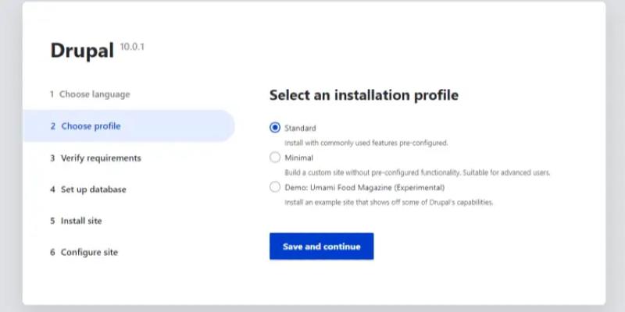Click the highlighted Choose profile step

tap(91, 126)
